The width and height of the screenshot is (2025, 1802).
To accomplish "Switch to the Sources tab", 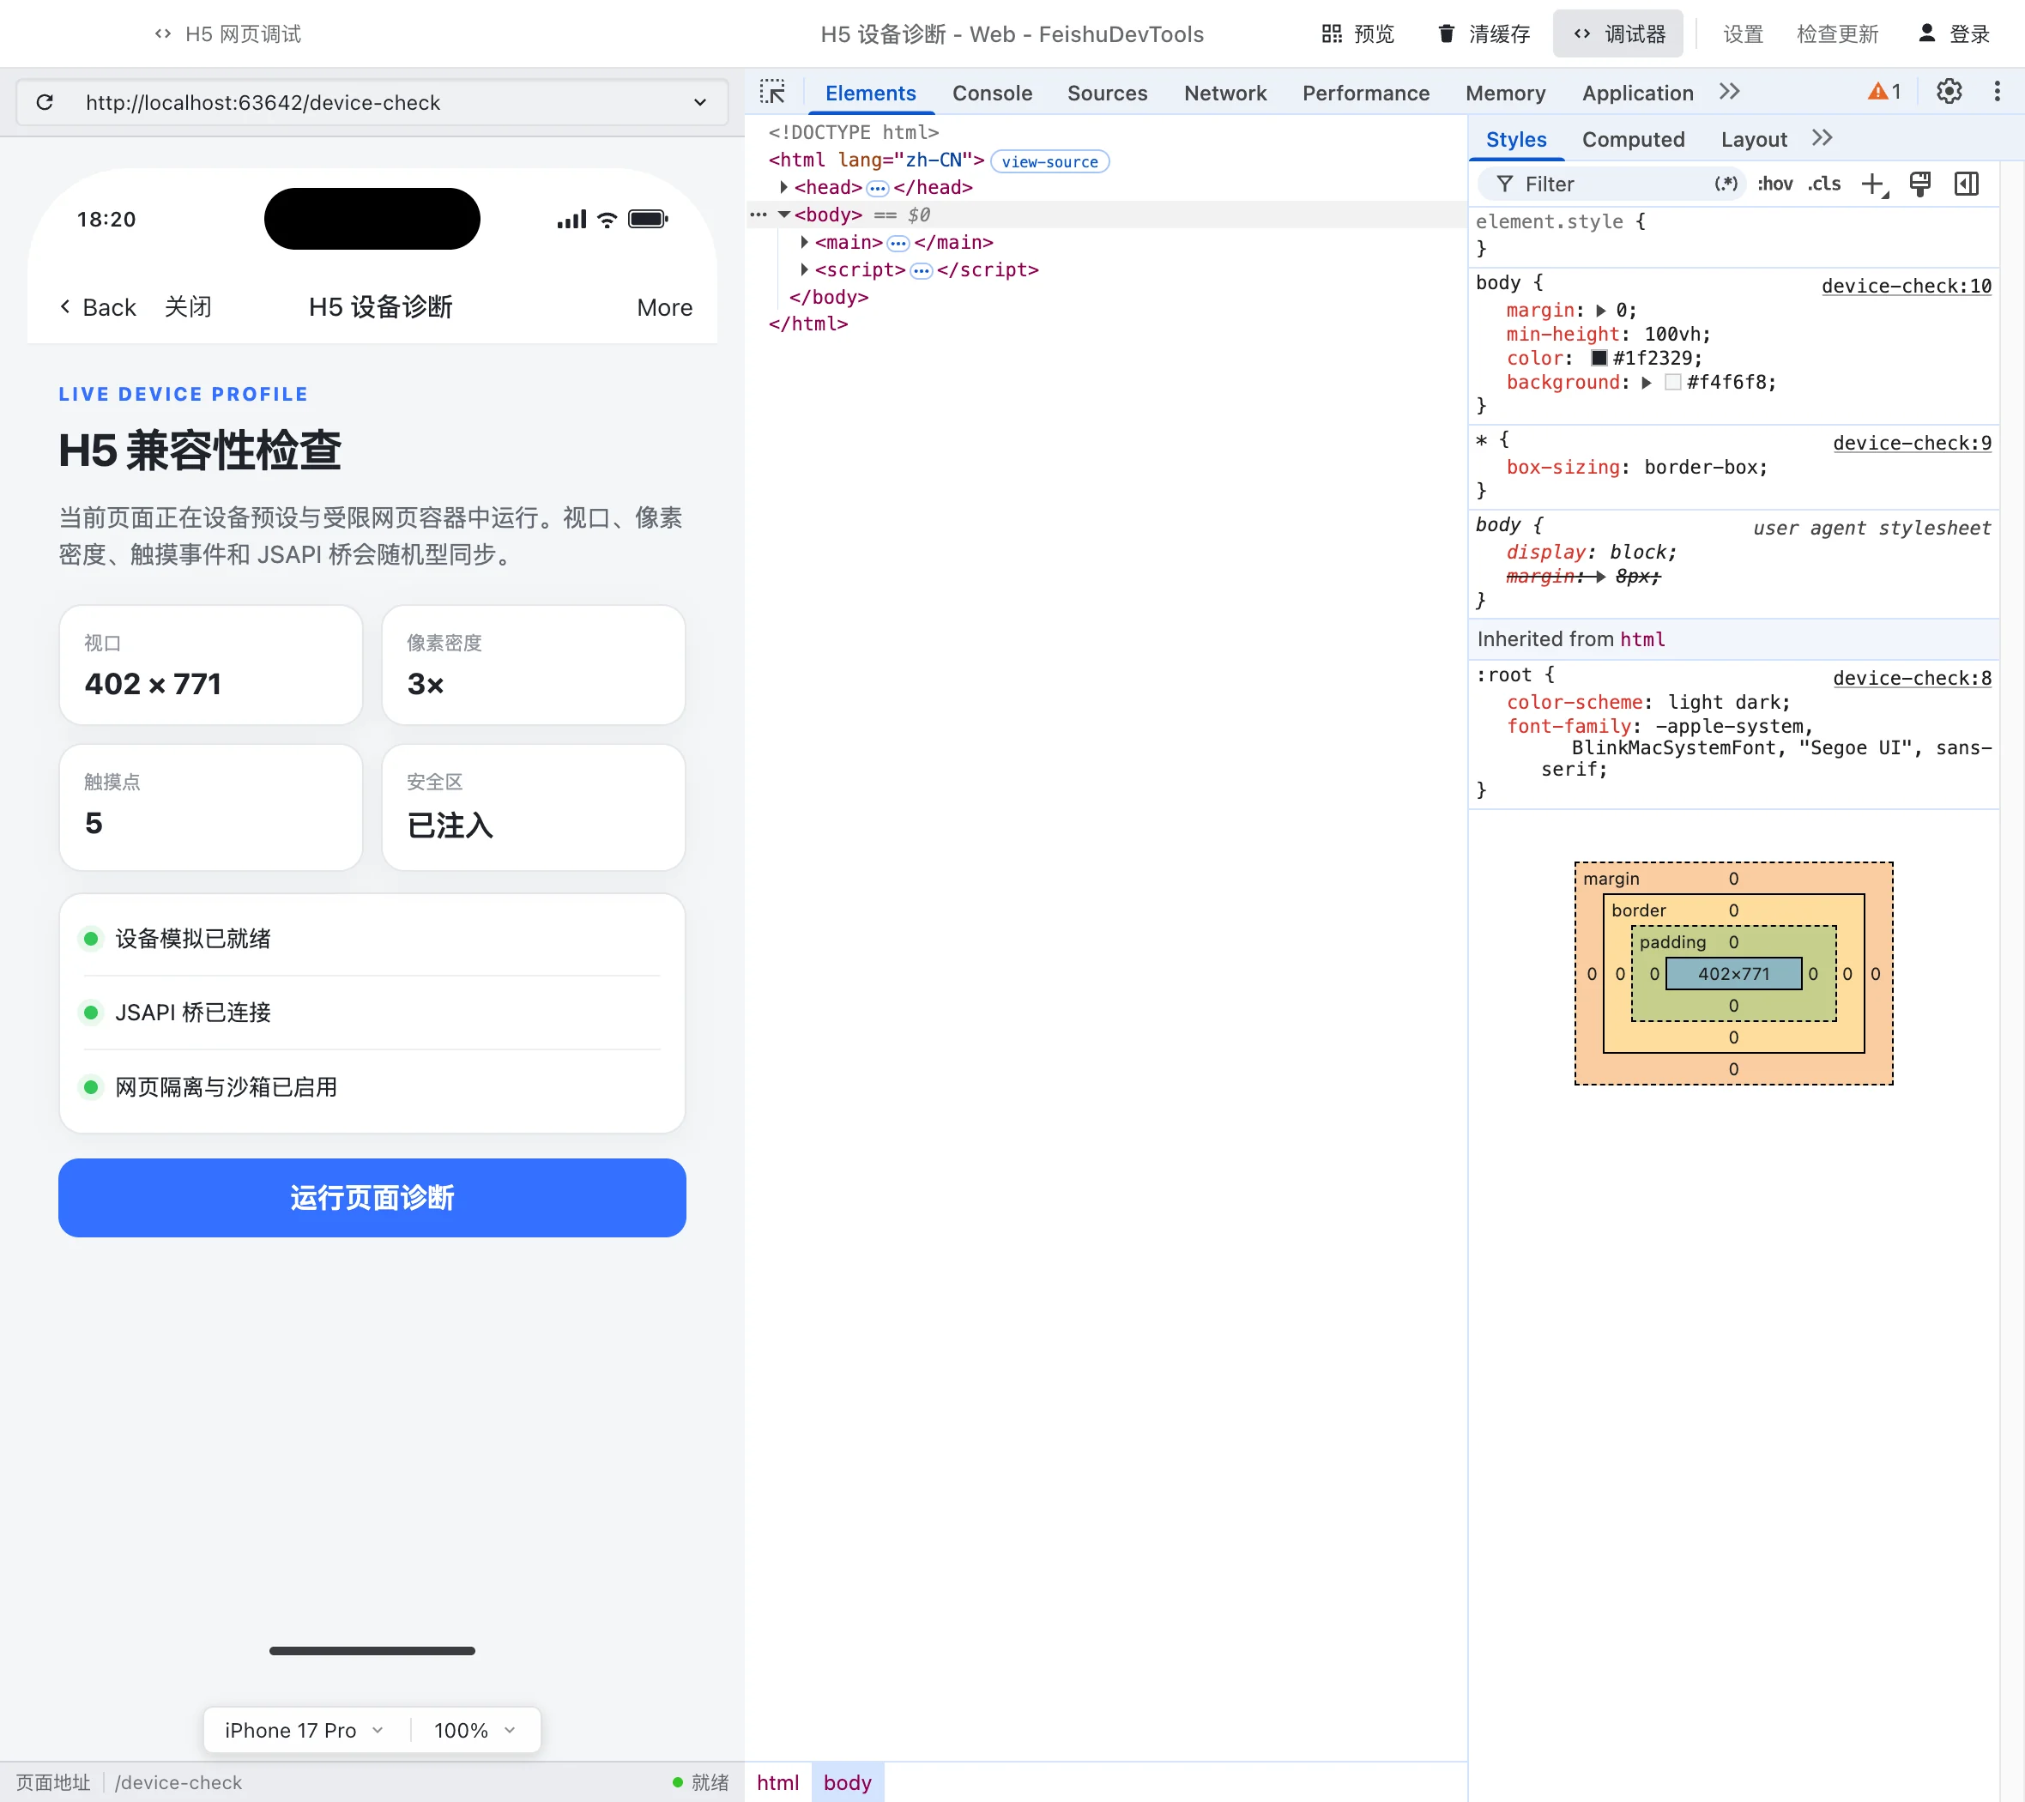I will (1107, 94).
